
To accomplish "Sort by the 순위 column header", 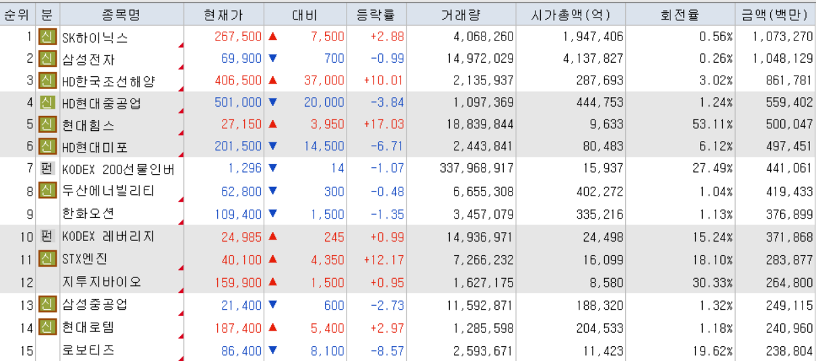I will [17, 14].
